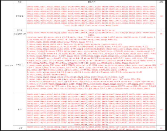Select the row label beside count 252

pyautogui.click(x=19, y=110)
